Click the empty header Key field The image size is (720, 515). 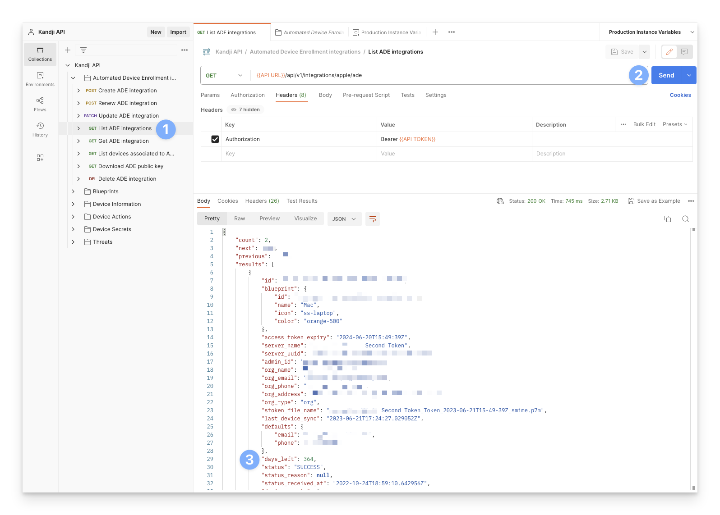tap(299, 154)
